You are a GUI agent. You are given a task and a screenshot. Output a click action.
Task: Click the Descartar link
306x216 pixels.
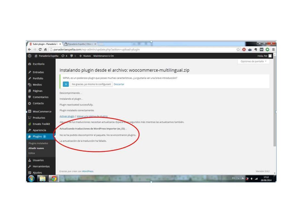pos(119,84)
